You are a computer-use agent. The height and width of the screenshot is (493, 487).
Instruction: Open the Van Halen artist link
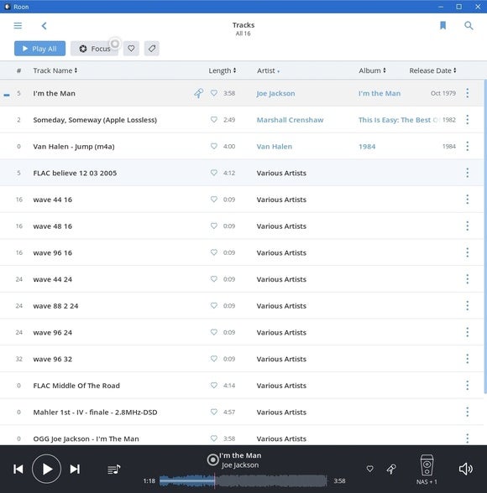(x=275, y=147)
